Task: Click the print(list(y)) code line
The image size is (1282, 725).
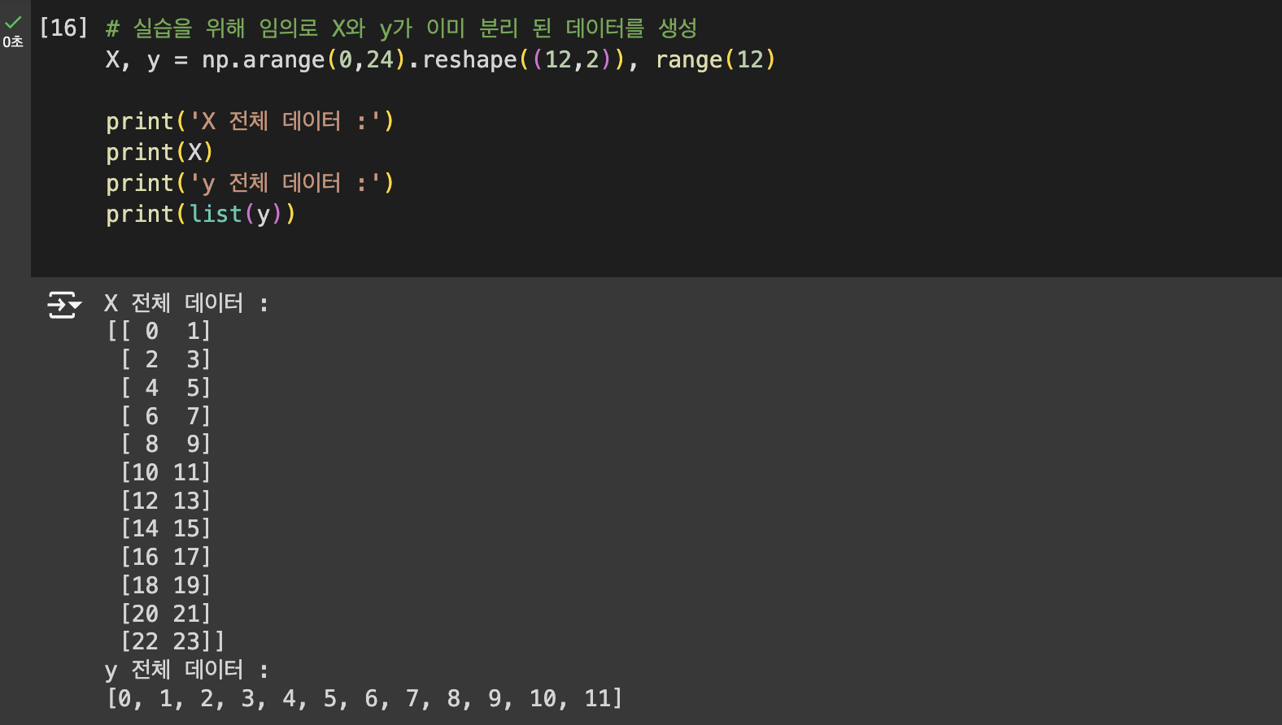Action: point(200,215)
